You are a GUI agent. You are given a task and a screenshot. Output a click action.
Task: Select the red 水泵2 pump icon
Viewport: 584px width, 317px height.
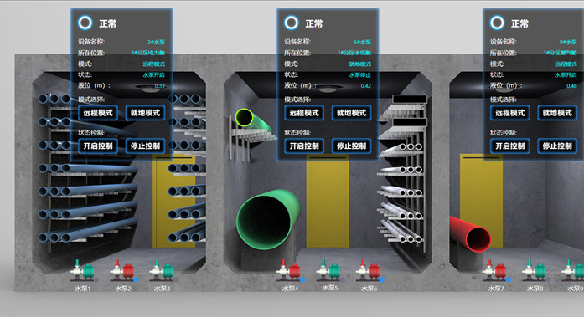tap(122, 270)
